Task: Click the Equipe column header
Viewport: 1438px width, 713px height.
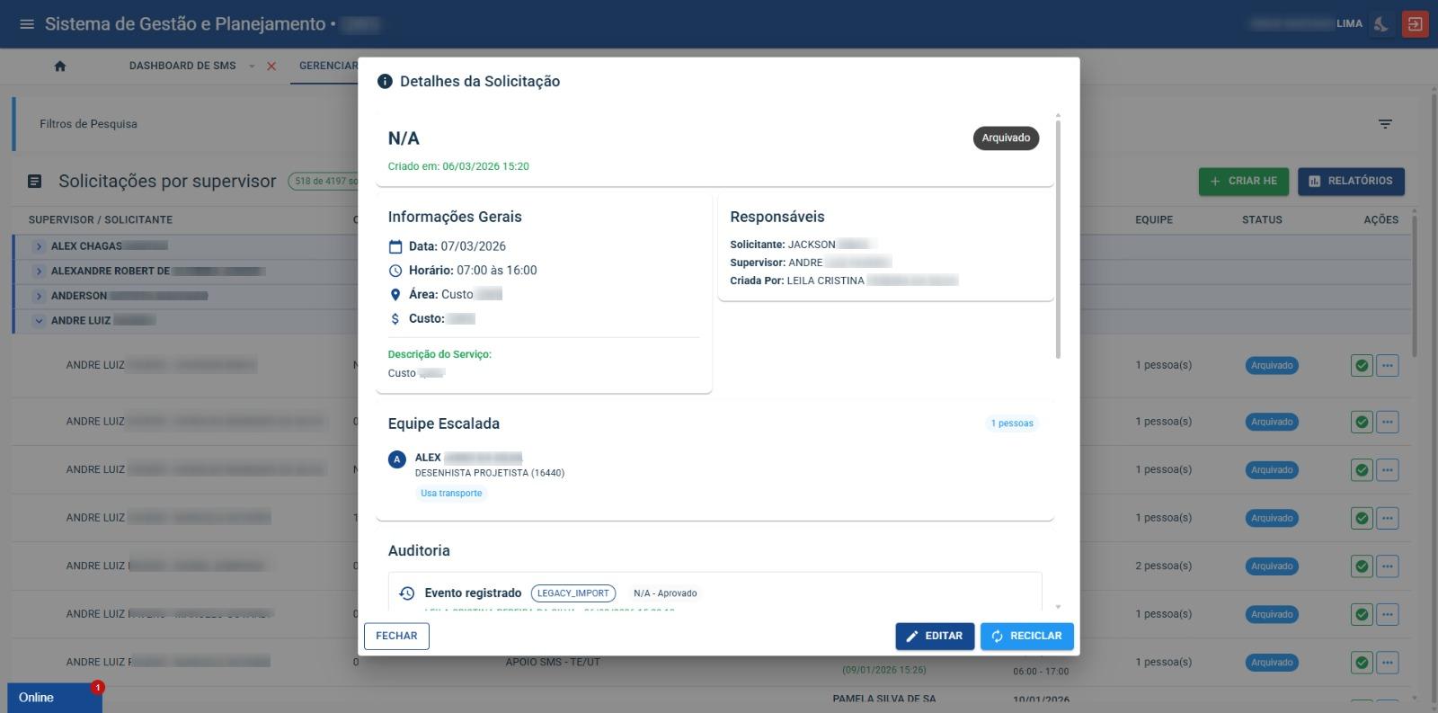Action: tap(1154, 219)
